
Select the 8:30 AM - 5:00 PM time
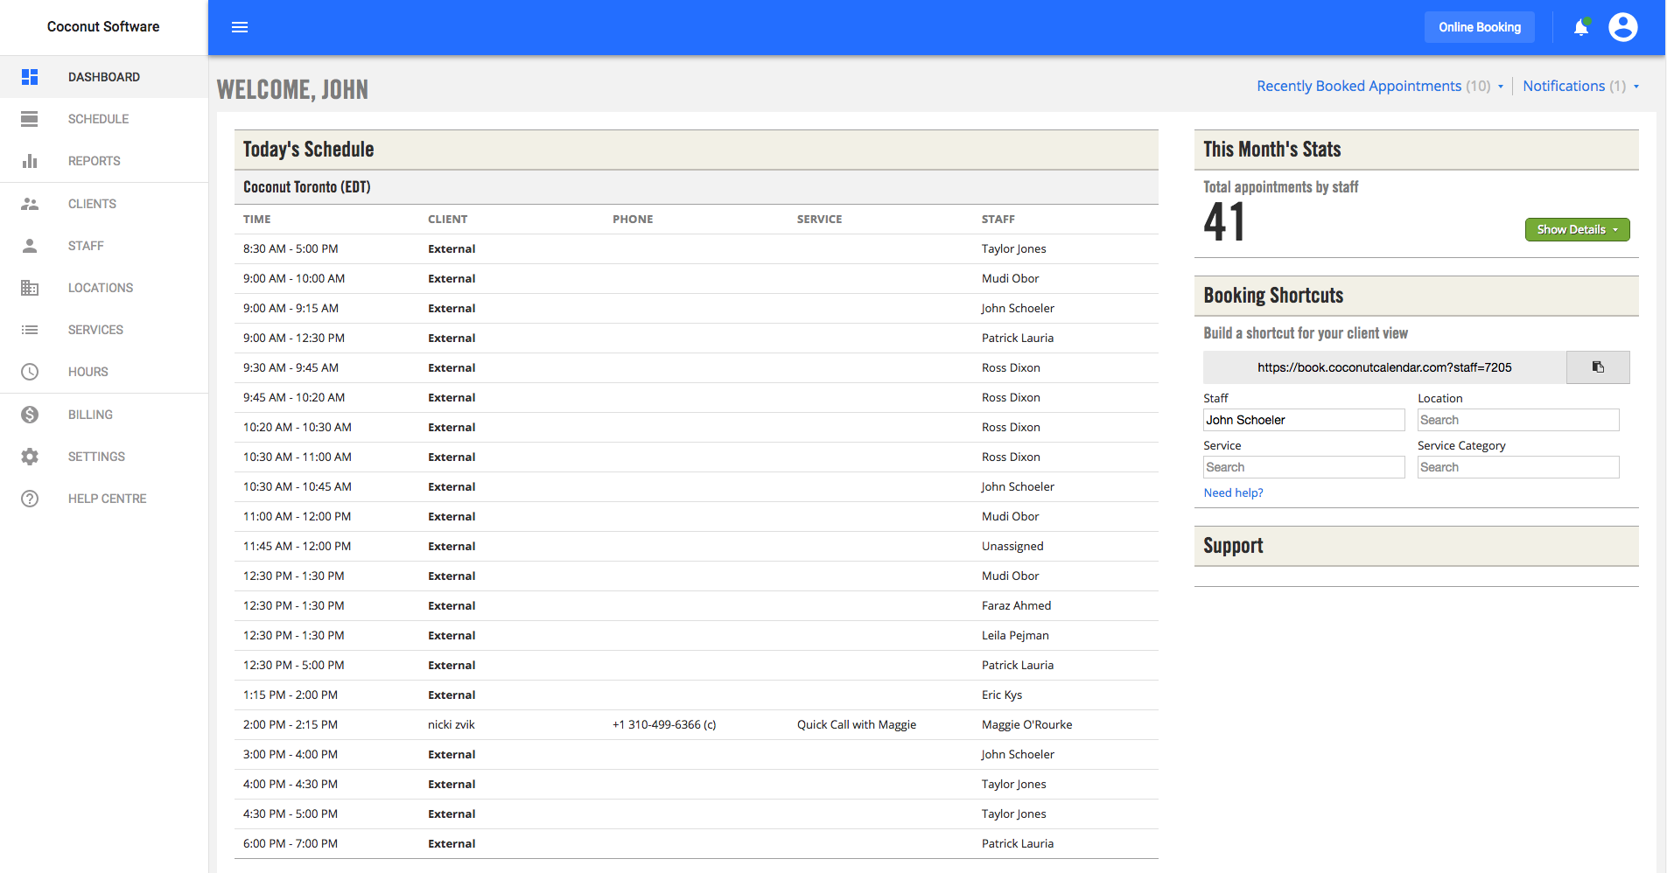(x=291, y=248)
